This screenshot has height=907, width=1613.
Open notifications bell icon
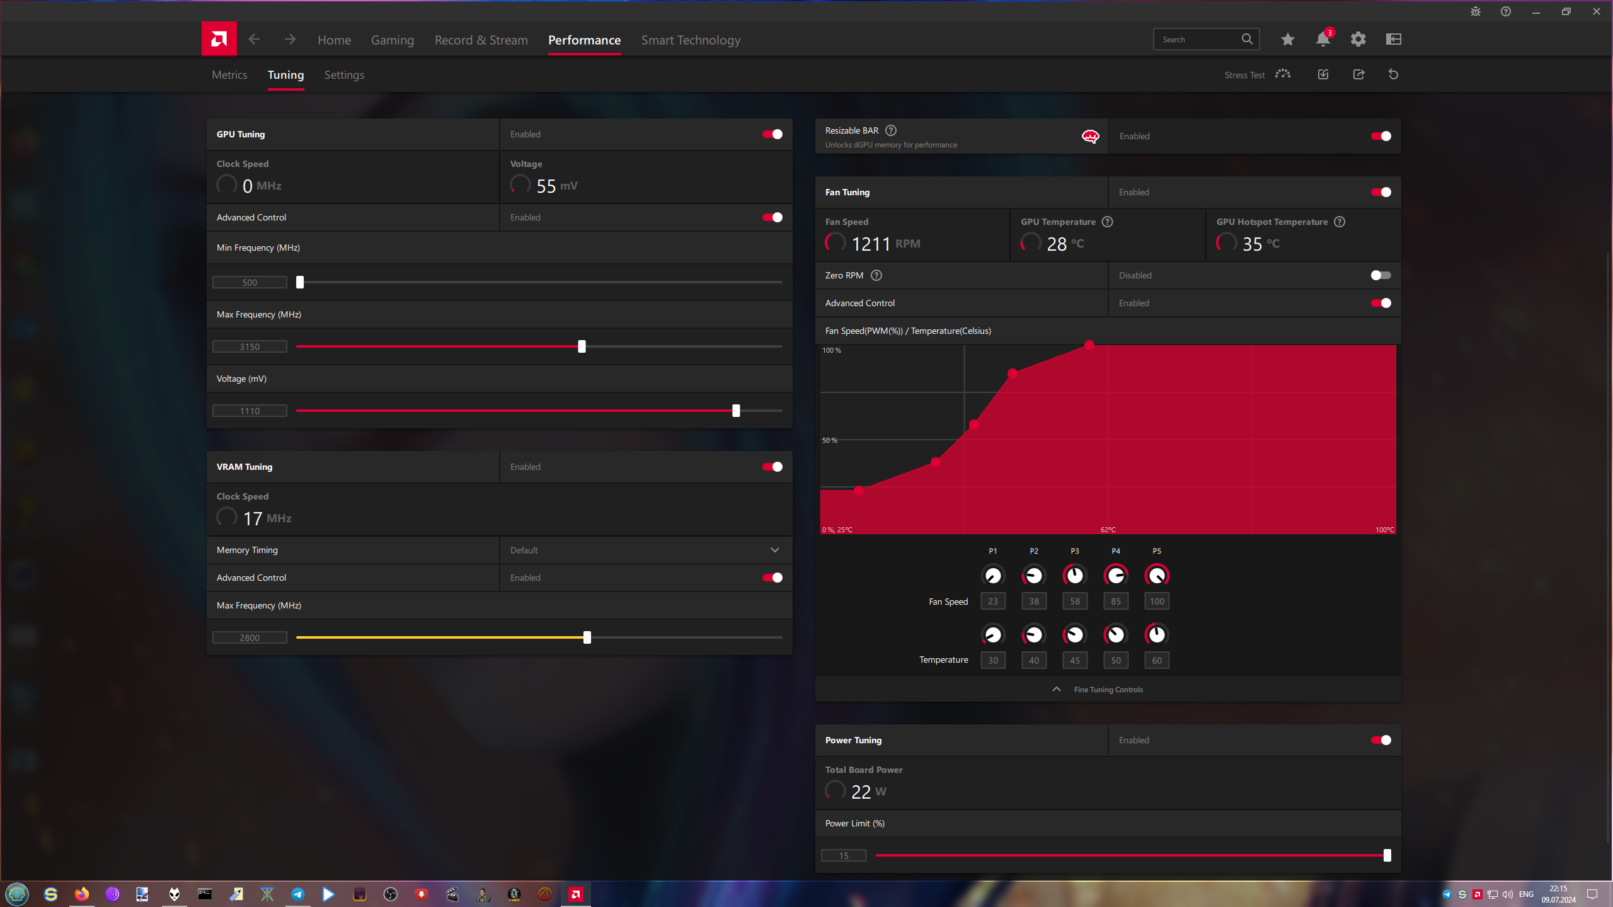pos(1323,39)
